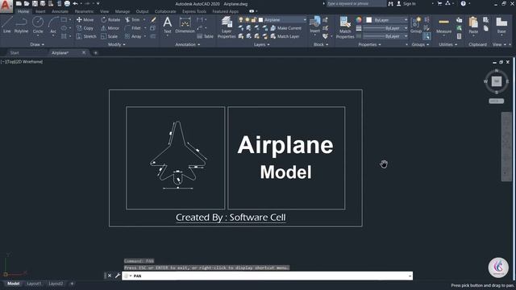Toggle the layer on/off lightbulb
Image resolution: width=516 pixels, height=290 pixels.
241,19
